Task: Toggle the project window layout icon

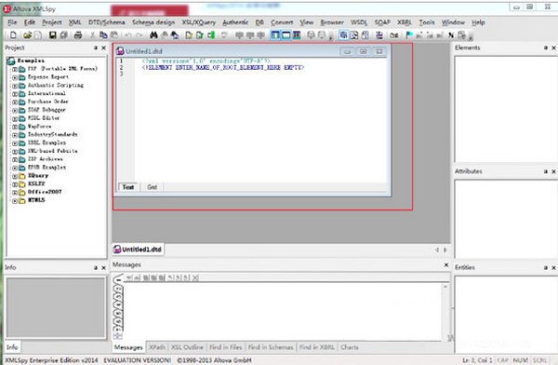Action: pos(275,35)
